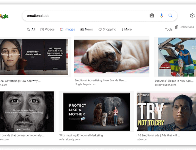
Task: Switch to the Videos tab
Action: [x=47, y=30]
